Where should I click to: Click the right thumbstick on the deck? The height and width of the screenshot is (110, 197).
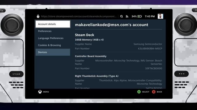(185, 24)
